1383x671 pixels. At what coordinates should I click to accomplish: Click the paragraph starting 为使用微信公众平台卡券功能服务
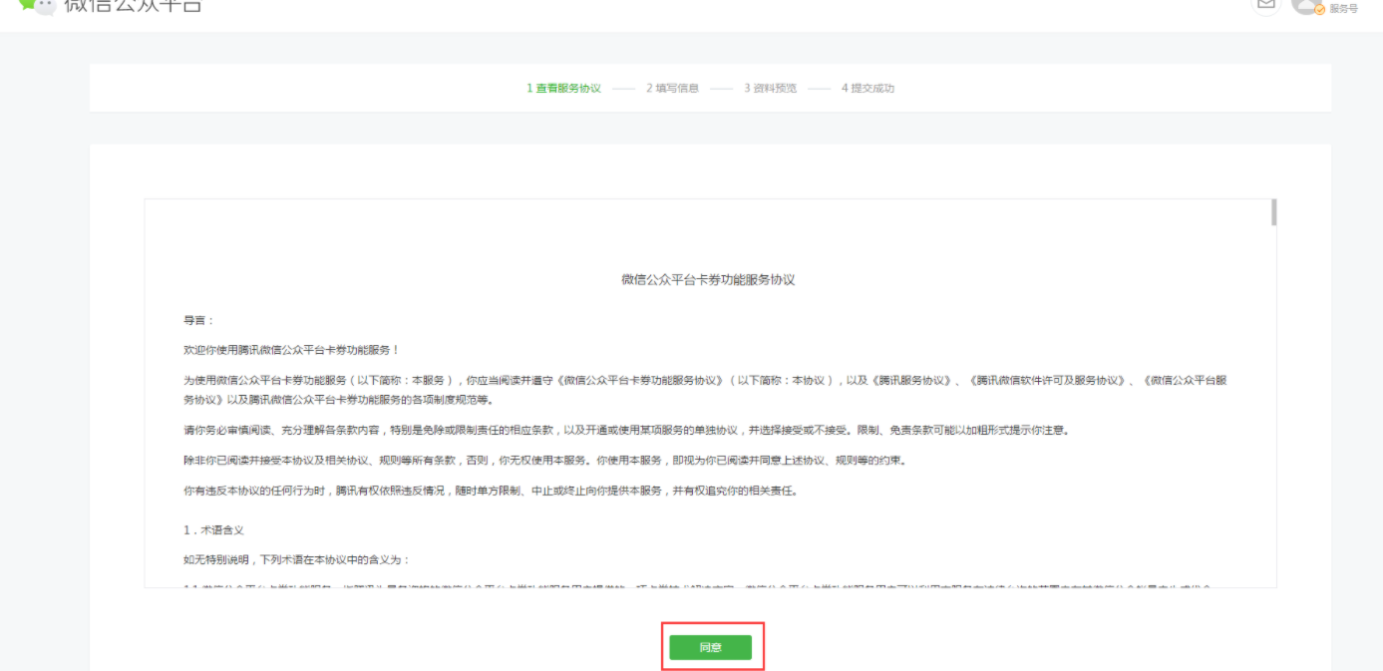[x=705, y=390]
